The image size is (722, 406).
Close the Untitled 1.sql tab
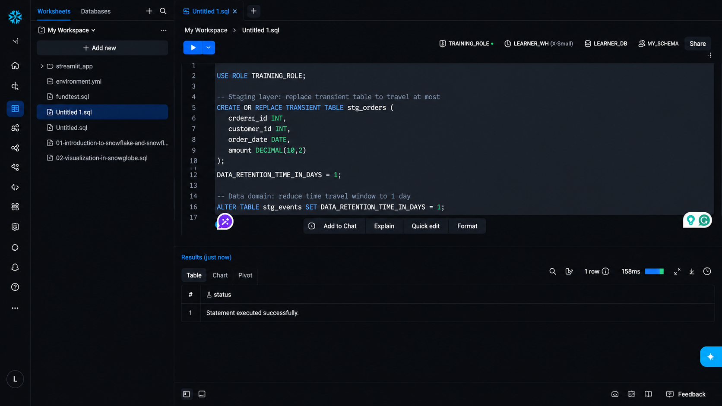click(235, 11)
